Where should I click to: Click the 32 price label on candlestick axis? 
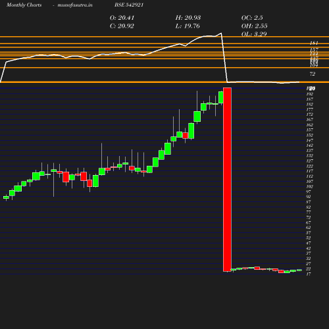(x=309, y=259)
